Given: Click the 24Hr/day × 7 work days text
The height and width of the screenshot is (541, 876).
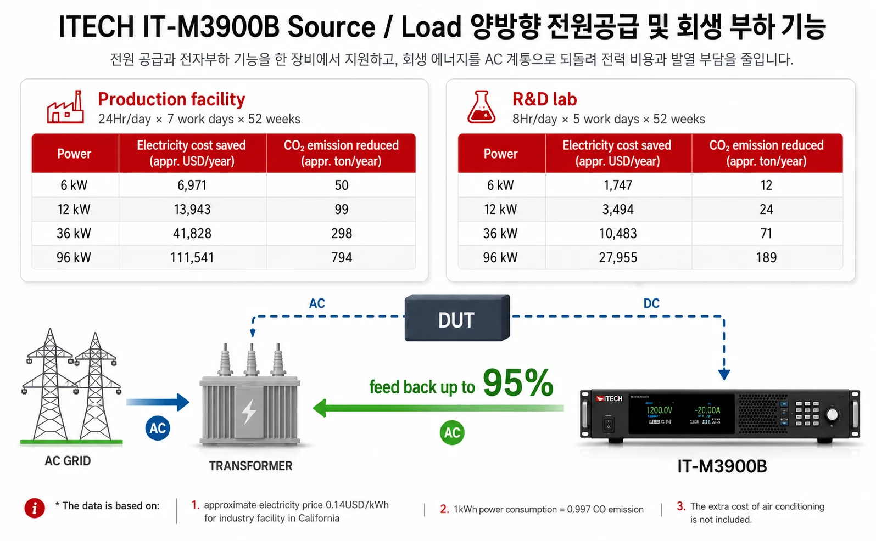Looking at the screenshot, I should (x=199, y=119).
